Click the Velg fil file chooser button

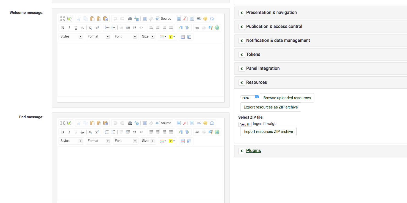coord(245,124)
